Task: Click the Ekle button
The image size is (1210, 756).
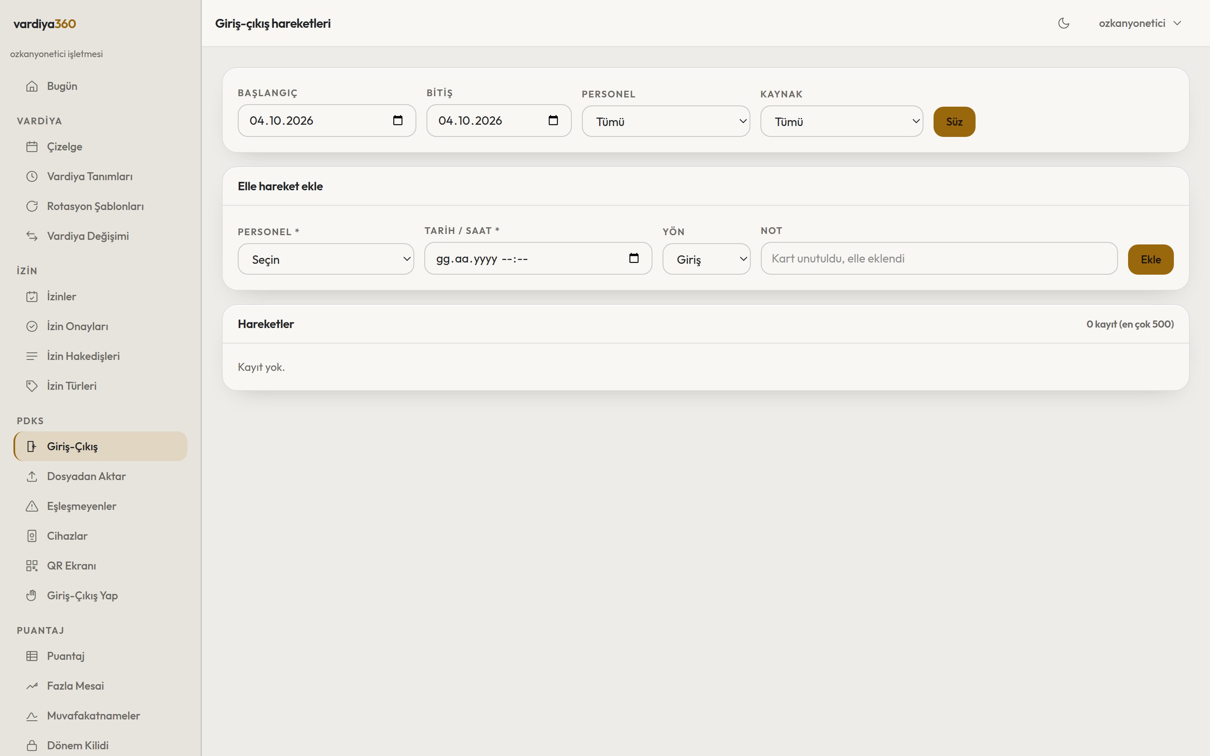Action: [x=1150, y=260]
